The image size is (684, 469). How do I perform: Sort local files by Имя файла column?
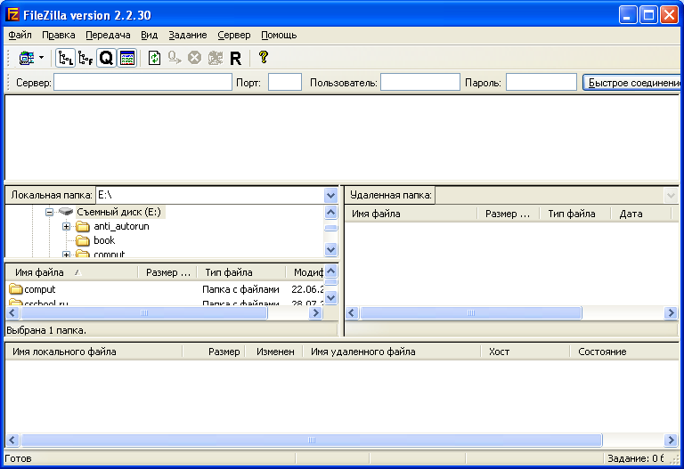[71, 272]
